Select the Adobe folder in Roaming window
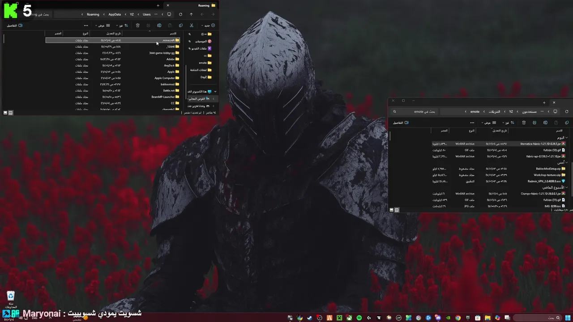 tap(112, 59)
